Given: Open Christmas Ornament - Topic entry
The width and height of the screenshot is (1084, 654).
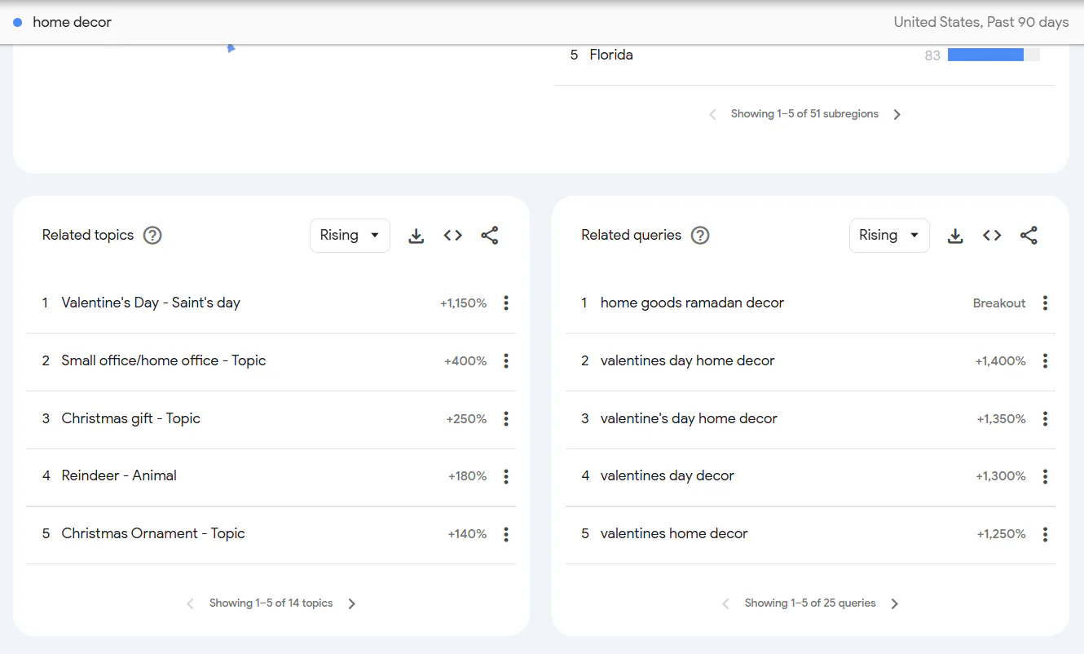Looking at the screenshot, I should (x=153, y=533).
